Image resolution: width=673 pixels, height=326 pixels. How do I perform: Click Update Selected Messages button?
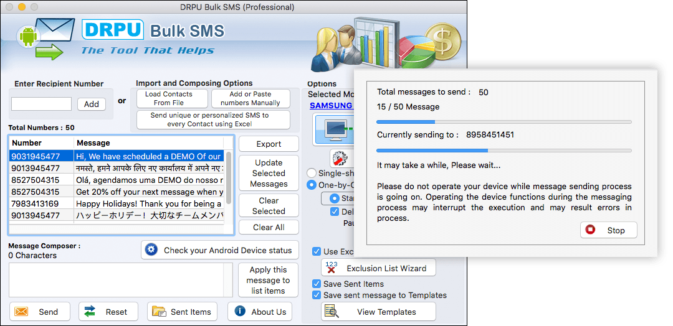coord(269,173)
